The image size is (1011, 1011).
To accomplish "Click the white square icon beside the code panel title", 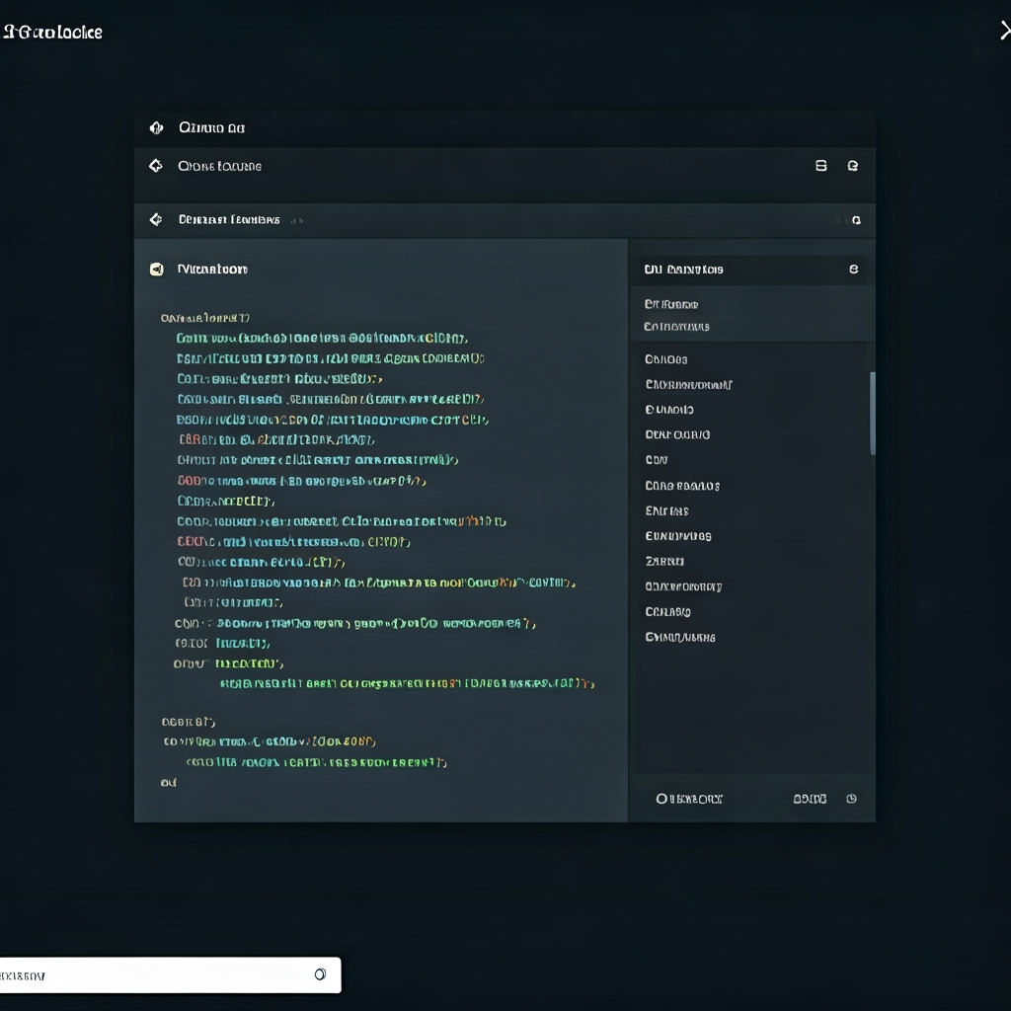I will (156, 269).
